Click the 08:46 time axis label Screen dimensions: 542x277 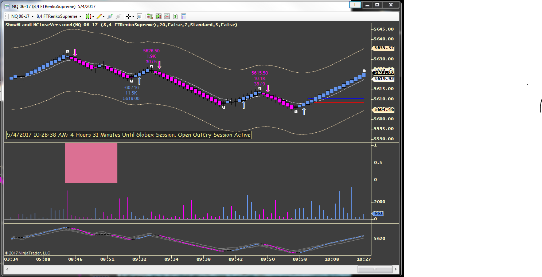pyautogui.click(x=75, y=260)
